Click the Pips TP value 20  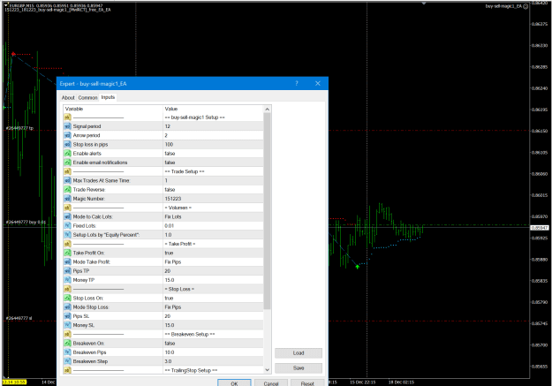point(167,271)
